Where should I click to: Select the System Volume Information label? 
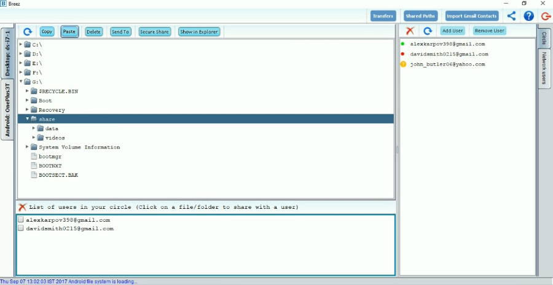point(79,147)
